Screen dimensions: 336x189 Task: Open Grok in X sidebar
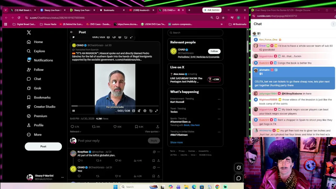34,88
